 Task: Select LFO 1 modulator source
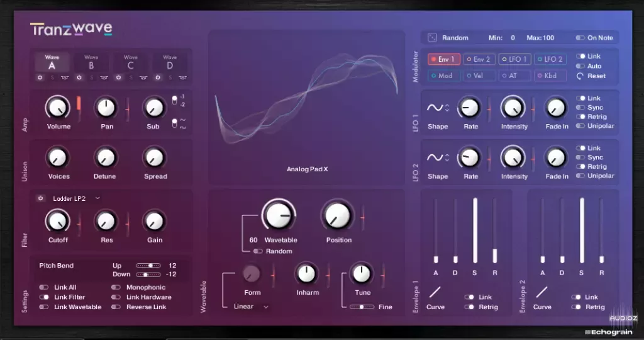click(x=514, y=59)
